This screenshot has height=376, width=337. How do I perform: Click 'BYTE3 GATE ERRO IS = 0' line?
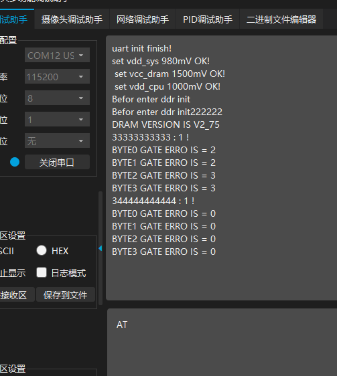[x=164, y=252]
